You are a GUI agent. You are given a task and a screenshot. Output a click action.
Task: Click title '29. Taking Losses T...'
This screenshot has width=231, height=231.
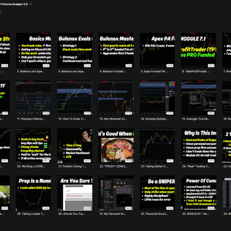[x=31, y=214]
